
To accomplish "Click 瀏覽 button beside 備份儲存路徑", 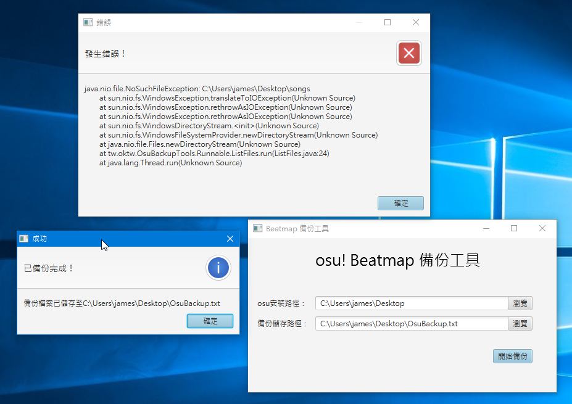I will (x=520, y=323).
